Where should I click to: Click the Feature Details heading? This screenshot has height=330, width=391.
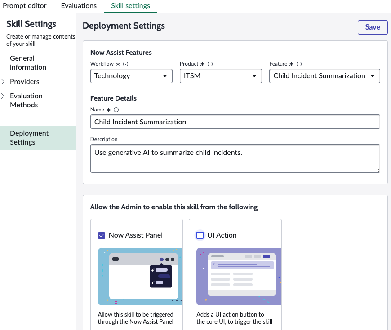click(x=113, y=98)
